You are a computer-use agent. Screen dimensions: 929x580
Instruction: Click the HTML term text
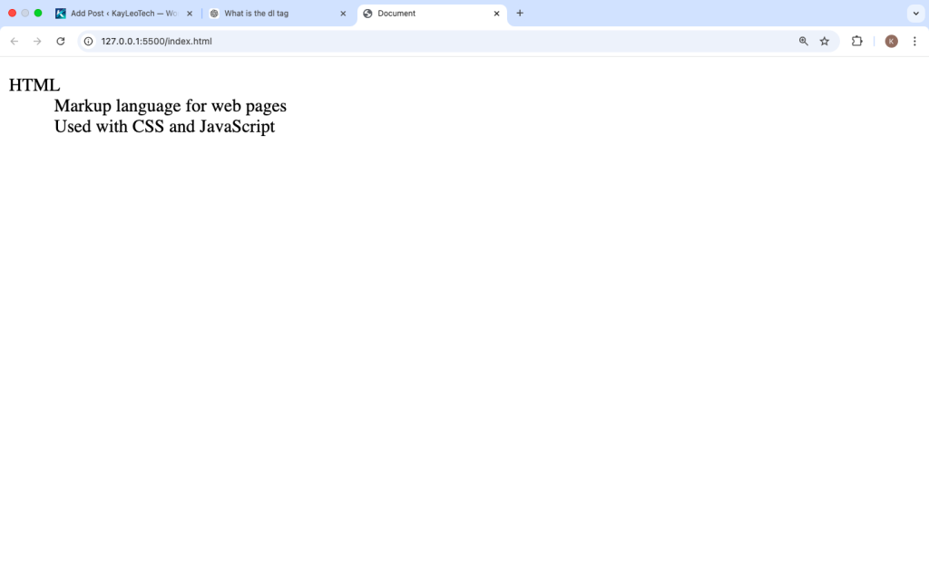(x=34, y=85)
